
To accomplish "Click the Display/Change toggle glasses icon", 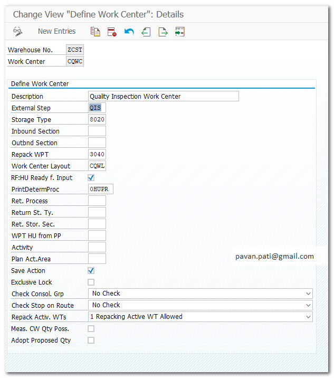I will pyautogui.click(x=18, y=32).
